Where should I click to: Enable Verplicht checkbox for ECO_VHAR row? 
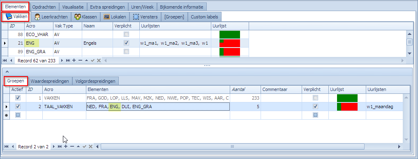point(127,34)
